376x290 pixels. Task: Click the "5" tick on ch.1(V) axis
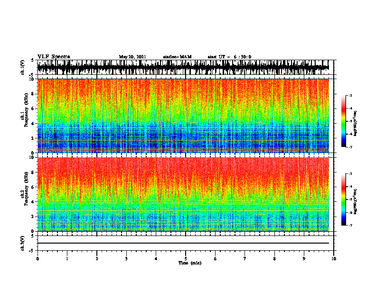[33, 60]
